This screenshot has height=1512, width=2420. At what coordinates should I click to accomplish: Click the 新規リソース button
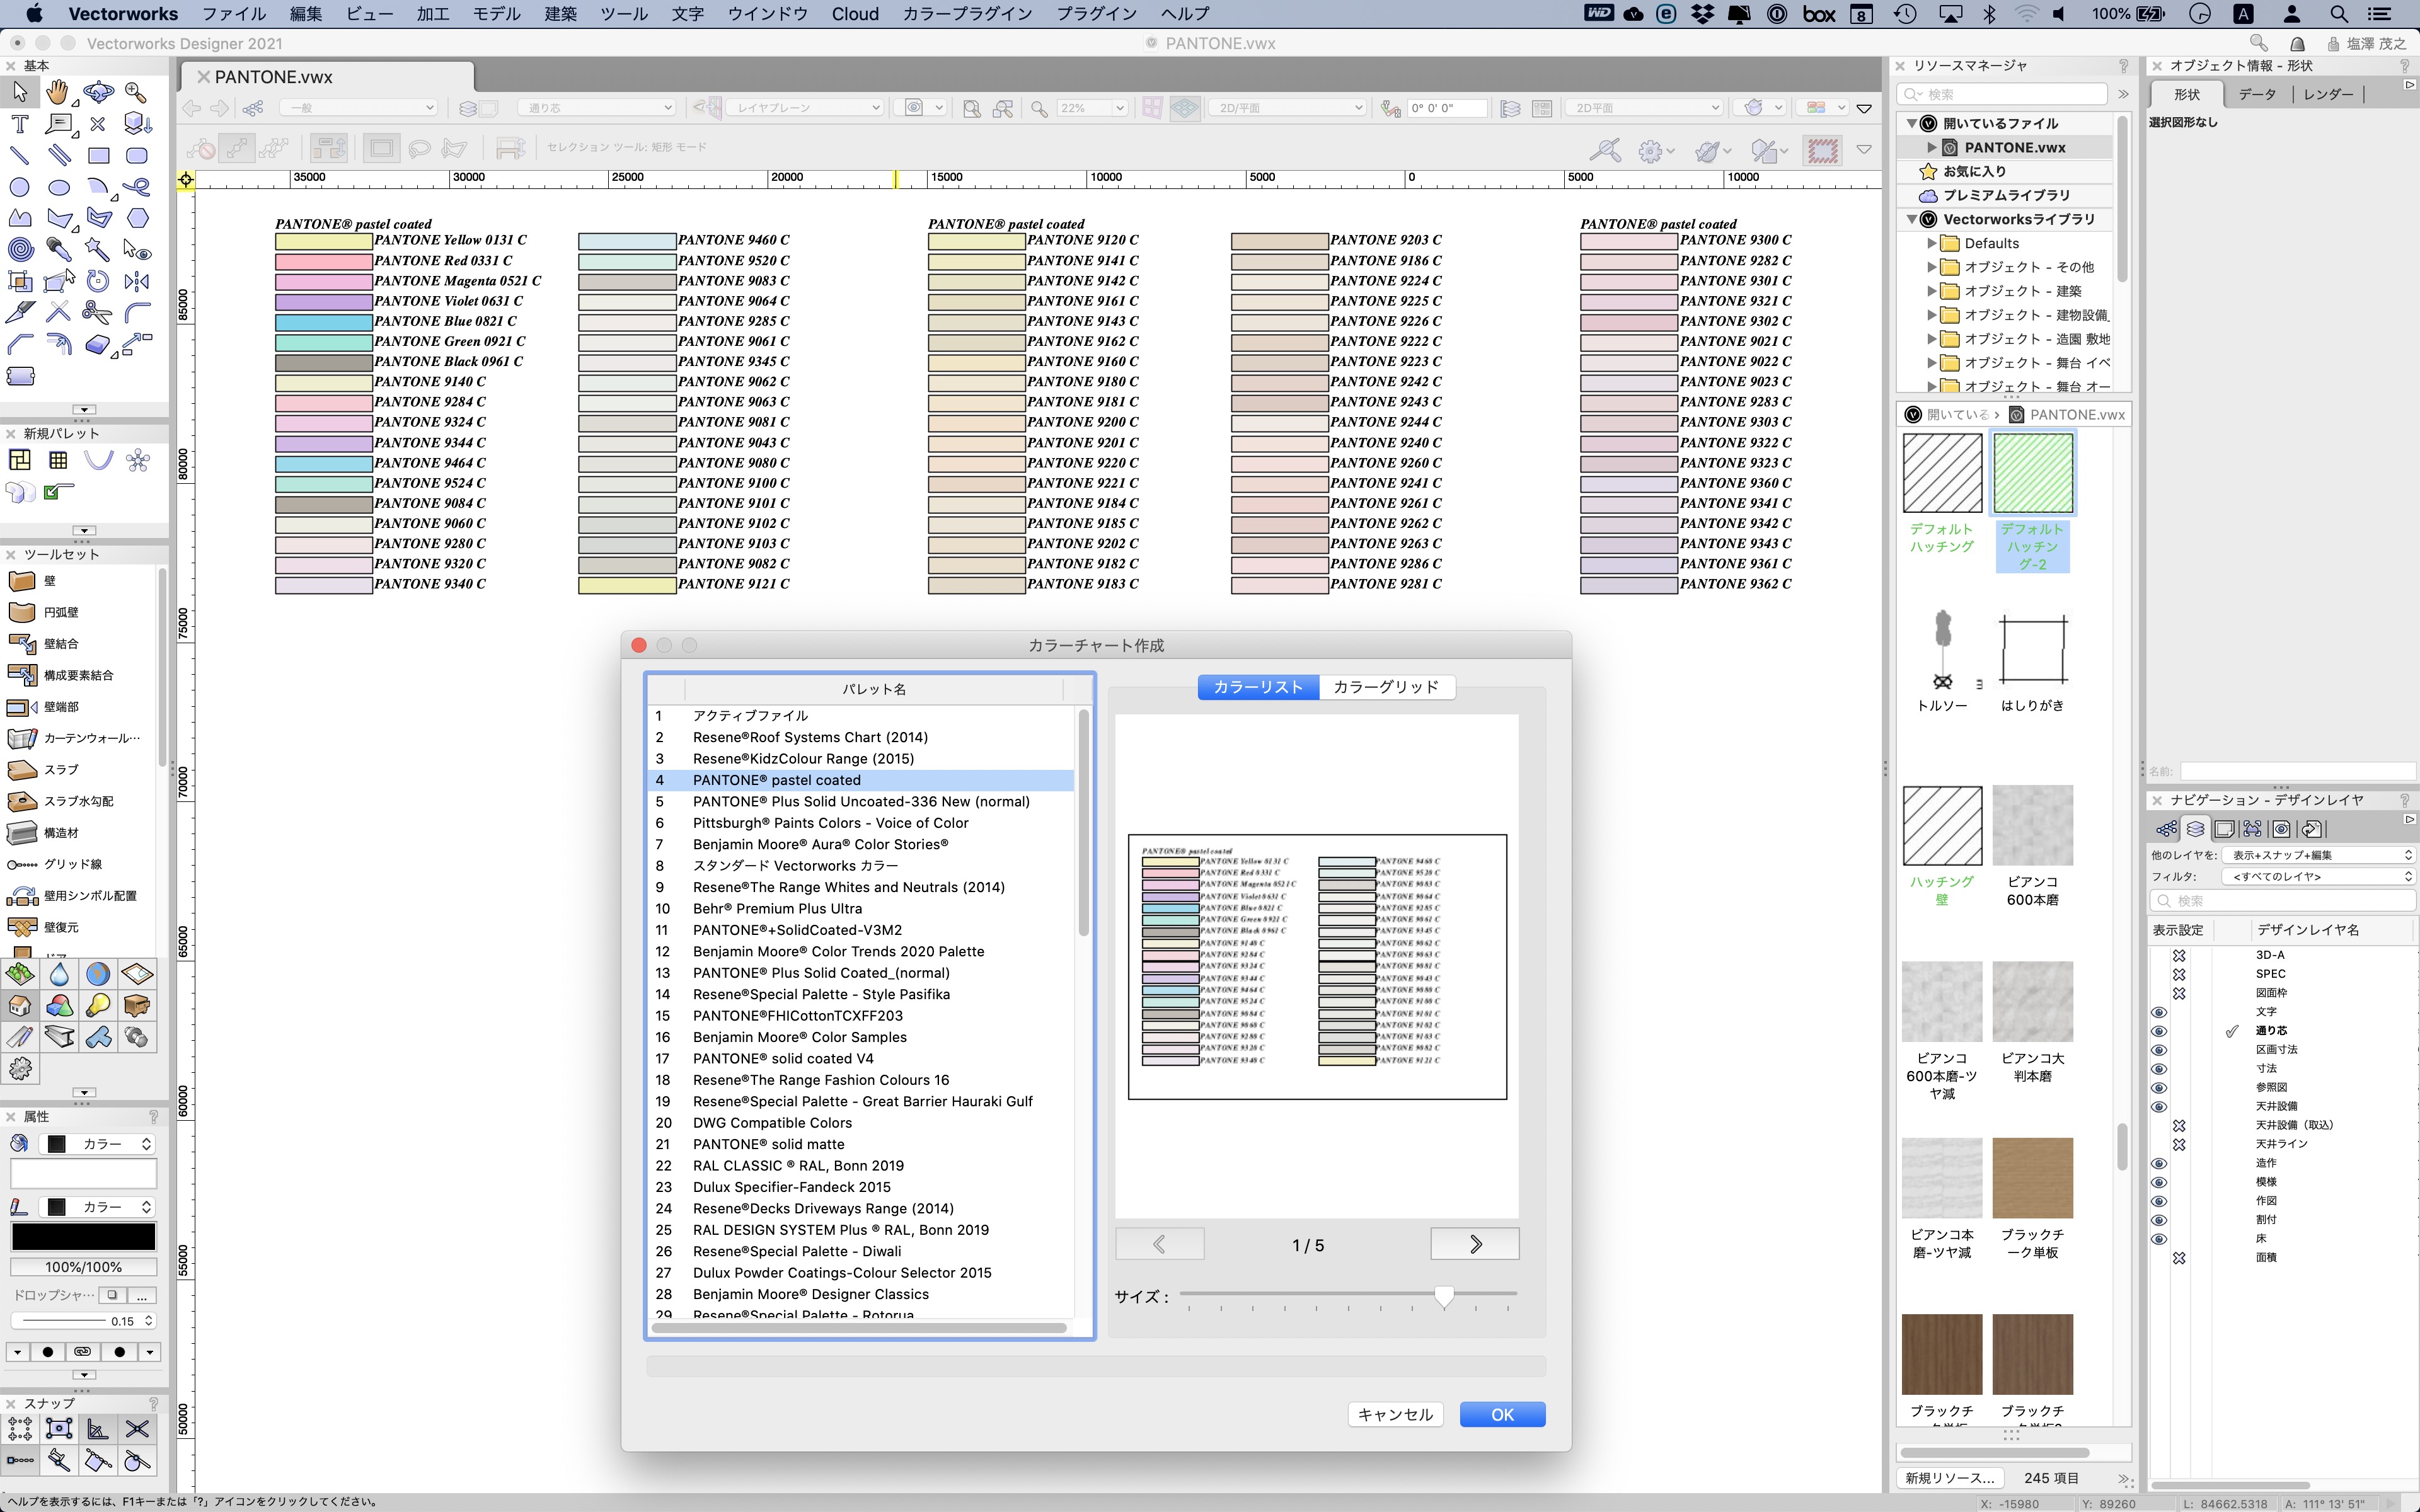pyautogui.click(x=1949, y=1478)
